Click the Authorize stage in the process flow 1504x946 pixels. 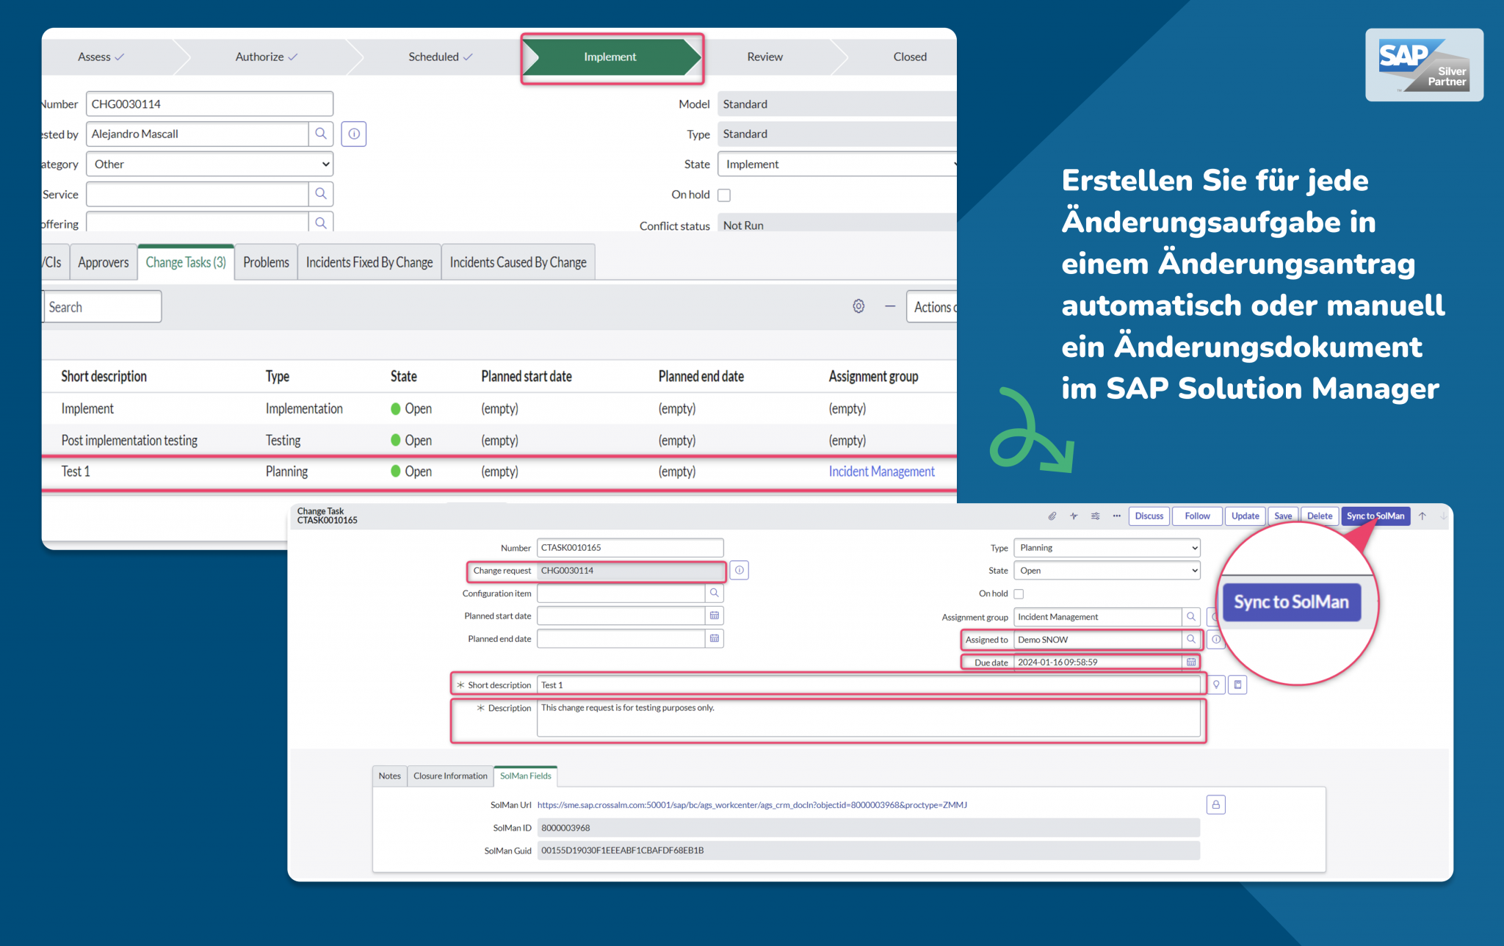(266, 57)
